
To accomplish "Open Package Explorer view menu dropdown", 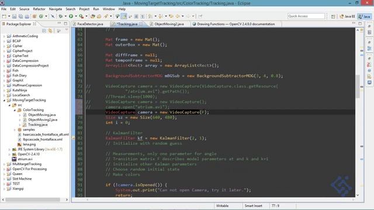I will point(67,30).
